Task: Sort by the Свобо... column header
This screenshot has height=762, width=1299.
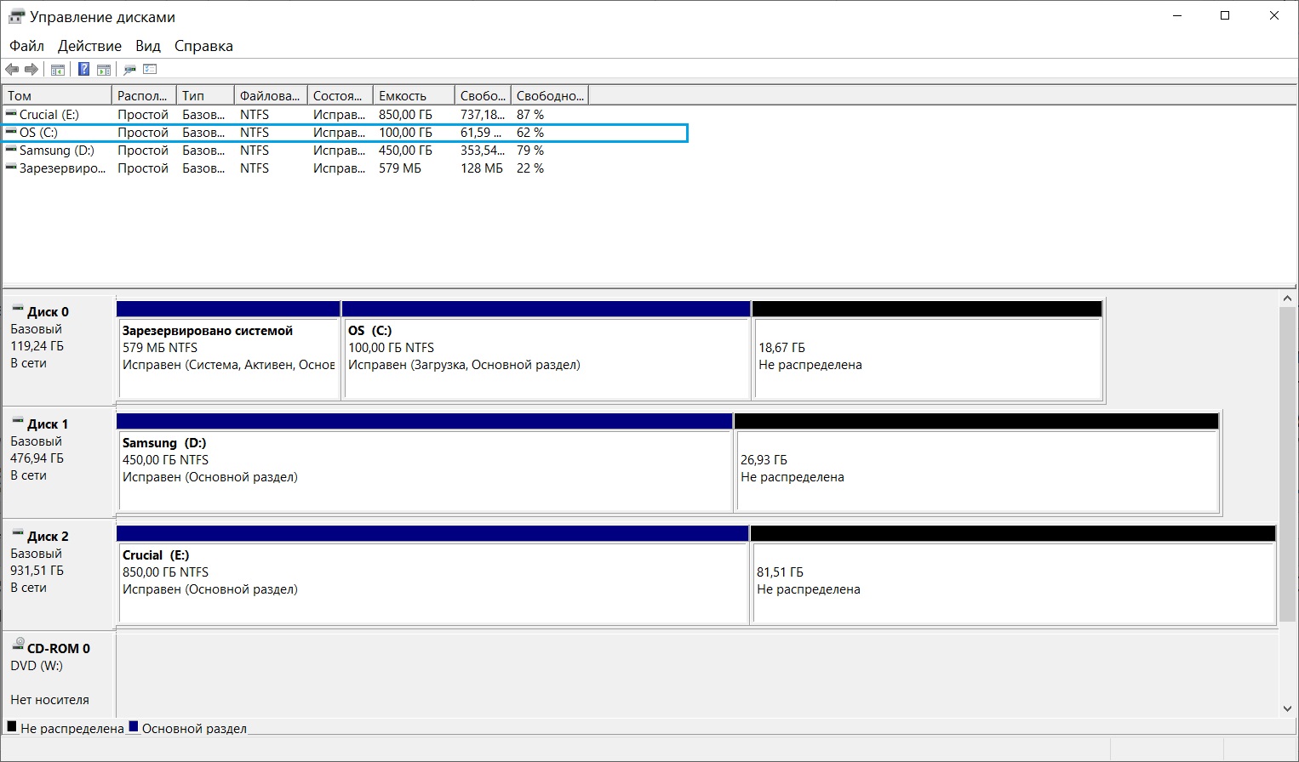Action: [x=483, y=95]
